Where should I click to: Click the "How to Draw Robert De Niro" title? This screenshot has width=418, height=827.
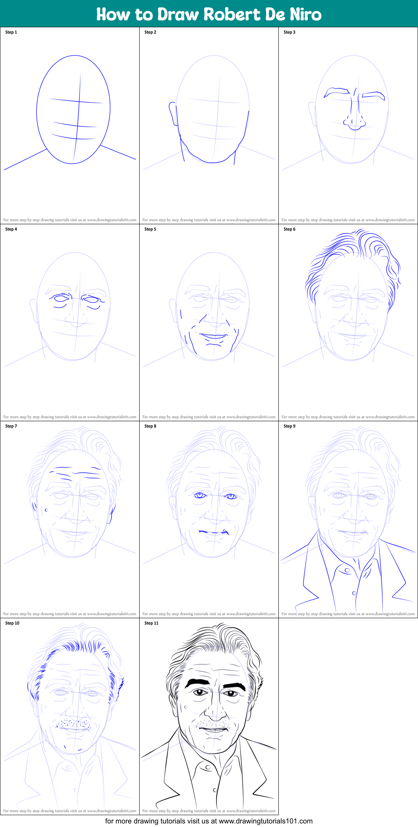tap(209, 14)
